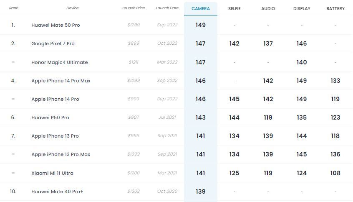Select the BATTERY tab
This screenshot has height=202, width=353.
coord(335,9)
